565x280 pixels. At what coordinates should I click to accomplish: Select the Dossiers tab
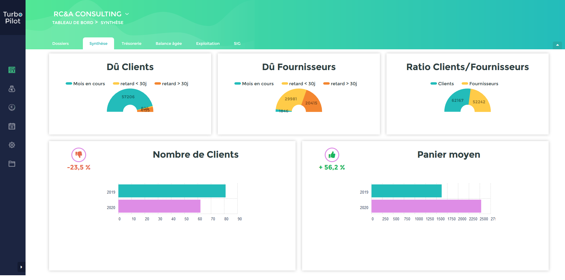[61, 43]
